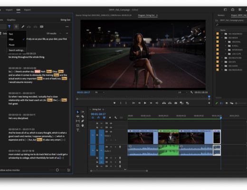Switch Project panel to list view
The height and width of the screenshot is (190, 247).
(x=221, y=103)
